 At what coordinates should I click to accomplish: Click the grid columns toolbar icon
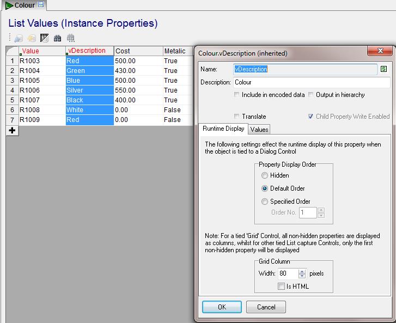click(45, 38)
